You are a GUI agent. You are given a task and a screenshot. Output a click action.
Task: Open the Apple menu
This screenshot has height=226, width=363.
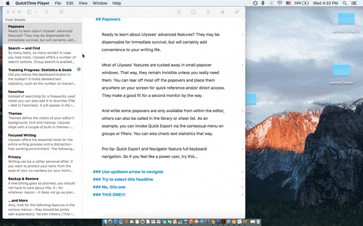coord(8,3)
